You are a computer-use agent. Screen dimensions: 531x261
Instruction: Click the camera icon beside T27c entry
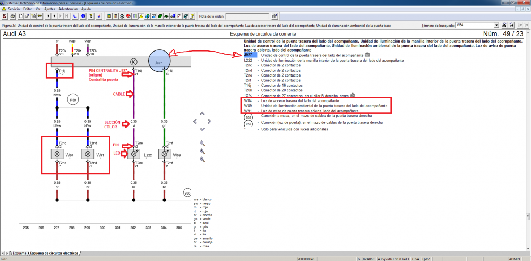click(353, 95)
